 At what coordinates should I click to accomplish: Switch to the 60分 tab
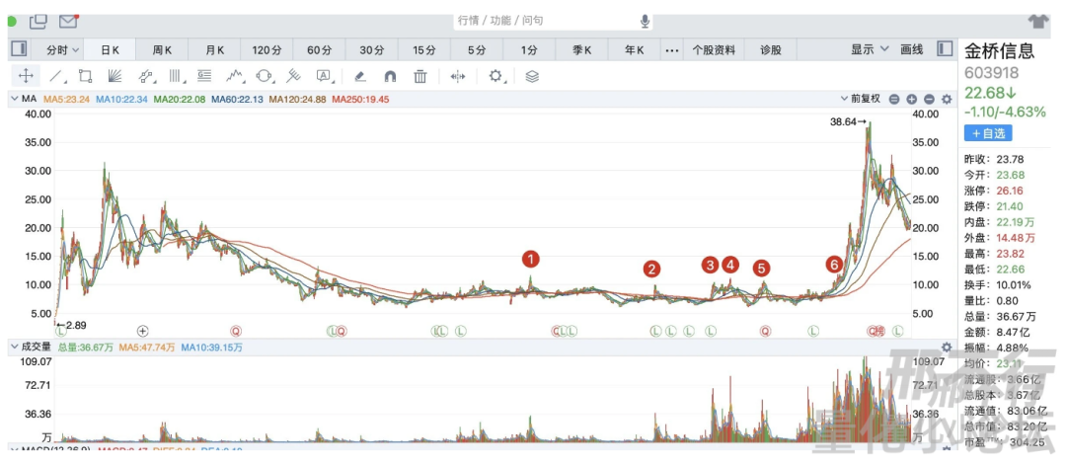tap(320, 49)
